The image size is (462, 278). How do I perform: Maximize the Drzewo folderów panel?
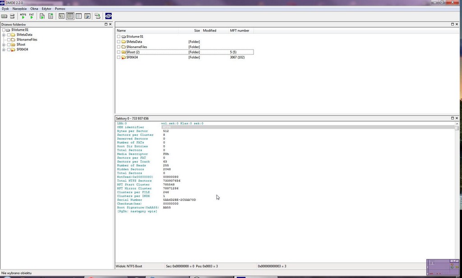tap(106, 24)
